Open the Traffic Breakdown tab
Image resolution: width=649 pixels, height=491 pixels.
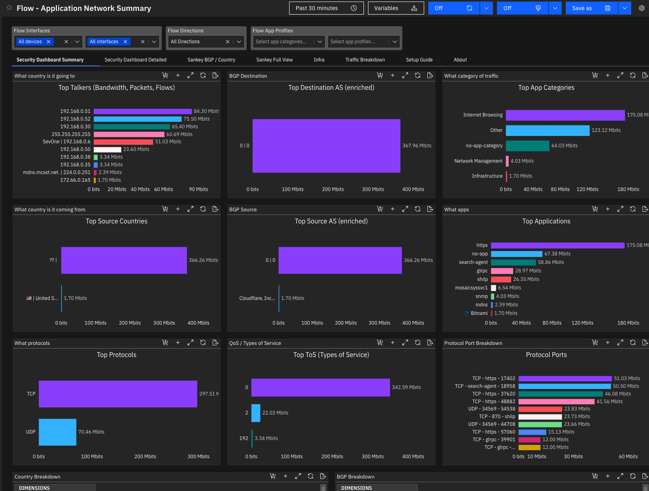[x=365, y=60]
